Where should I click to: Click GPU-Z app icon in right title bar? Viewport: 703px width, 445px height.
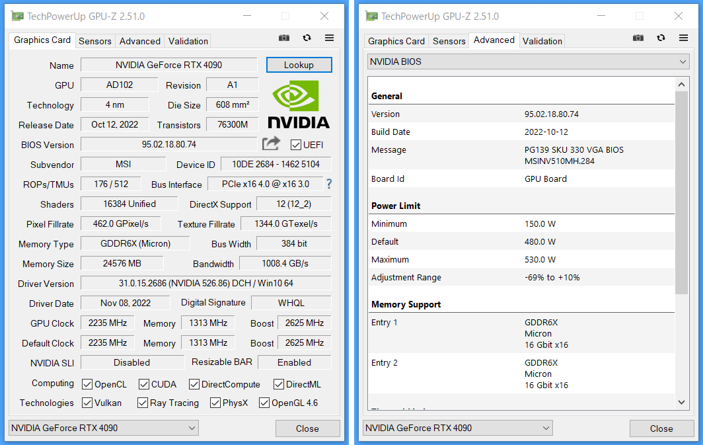(x=372, y=17)
